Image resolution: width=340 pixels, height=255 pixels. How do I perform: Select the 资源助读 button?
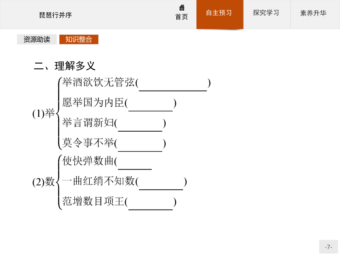(37, 40)
